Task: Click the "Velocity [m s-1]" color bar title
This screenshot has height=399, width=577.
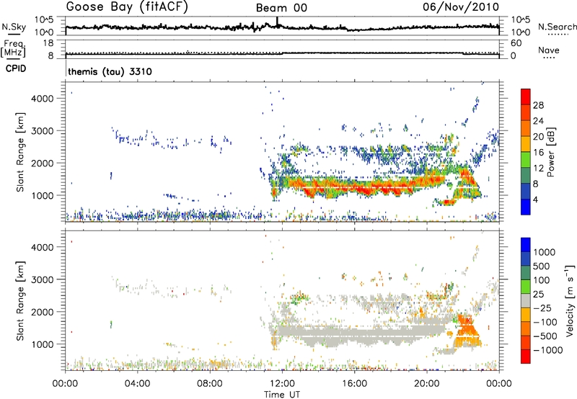Action: [x=570, y=300]
